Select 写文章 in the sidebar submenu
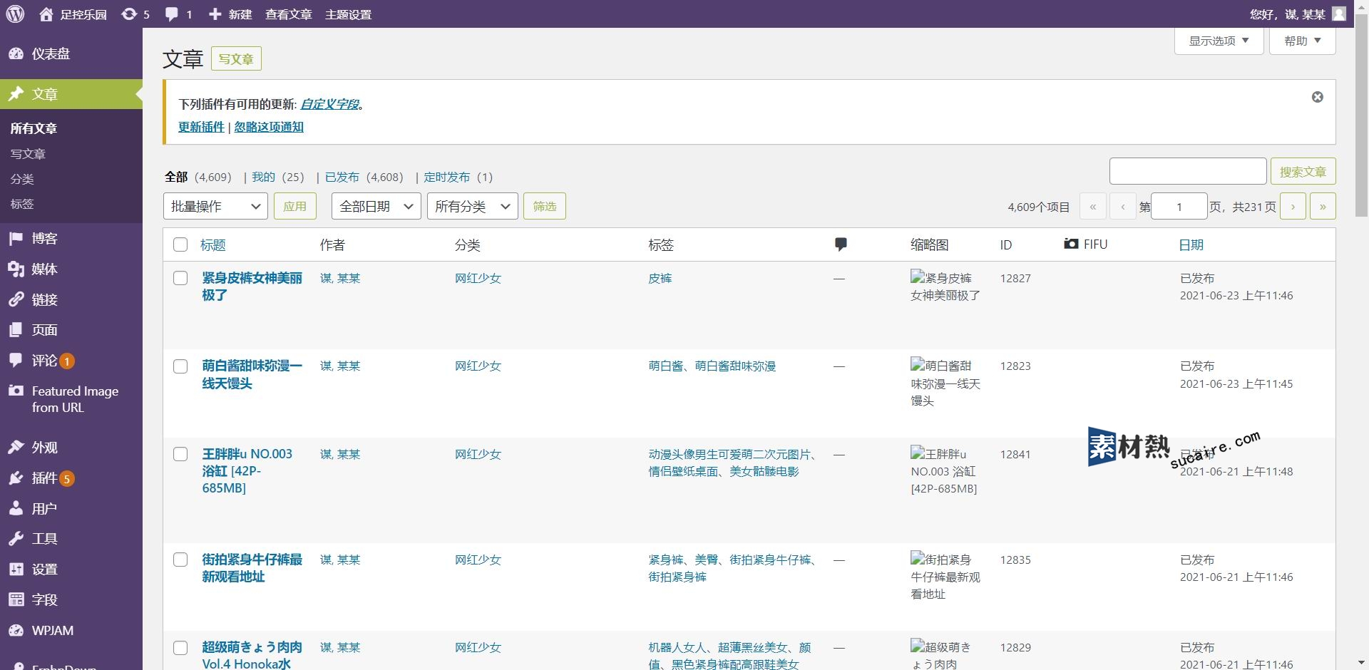 pyautogui.click(x=28, y=154)
